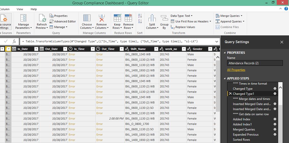Click the Refresh Preview icon
Image resolution: width=289 pixels, height=143 pixels.
[42, 18]
